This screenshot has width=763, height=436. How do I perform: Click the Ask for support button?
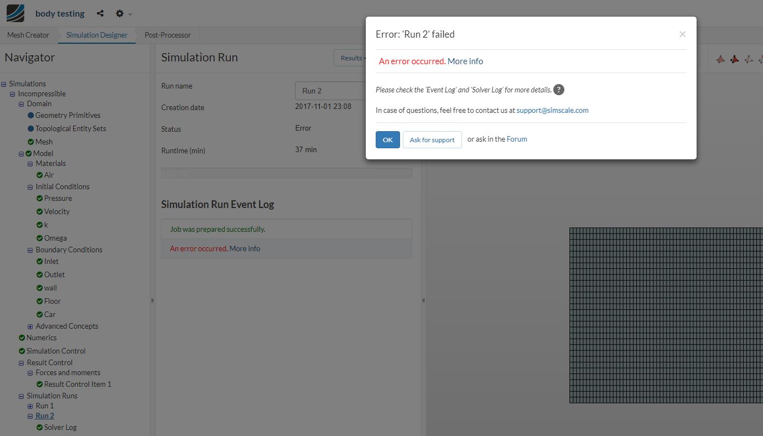[x=432, y=139]
